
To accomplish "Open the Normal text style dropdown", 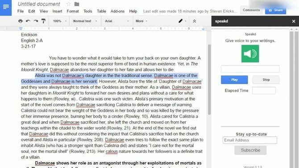I will click(x=85, y=21).
